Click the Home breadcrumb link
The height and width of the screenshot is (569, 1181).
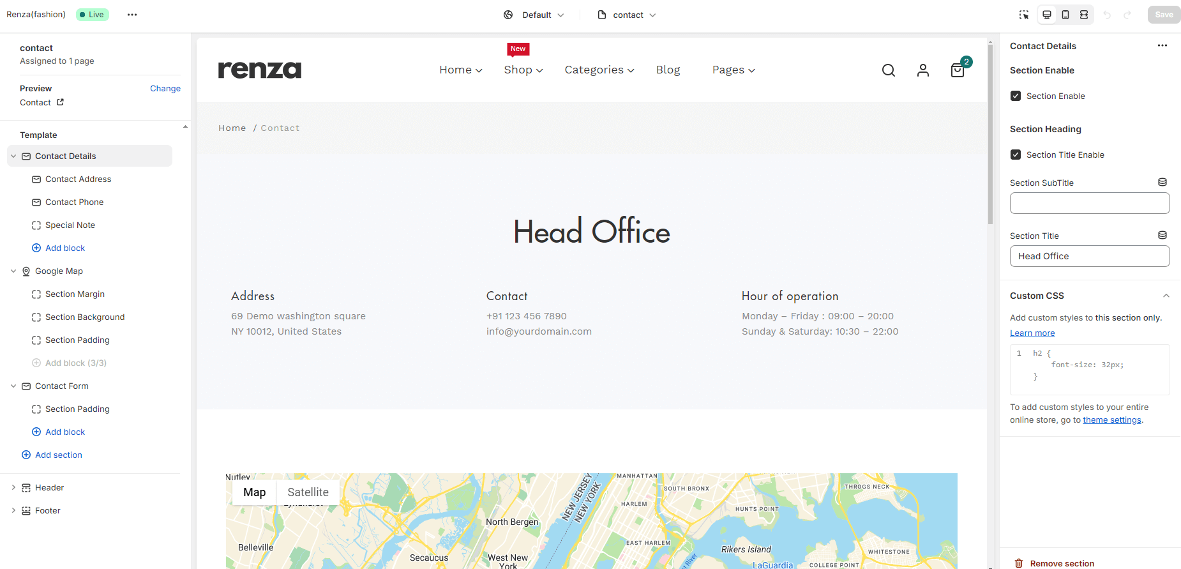(232, 128)
